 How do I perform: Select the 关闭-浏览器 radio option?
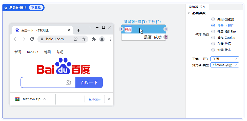tap(213, 19)
